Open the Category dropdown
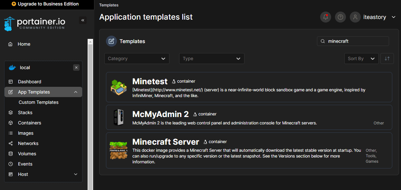401x190 pixels. 137,59
